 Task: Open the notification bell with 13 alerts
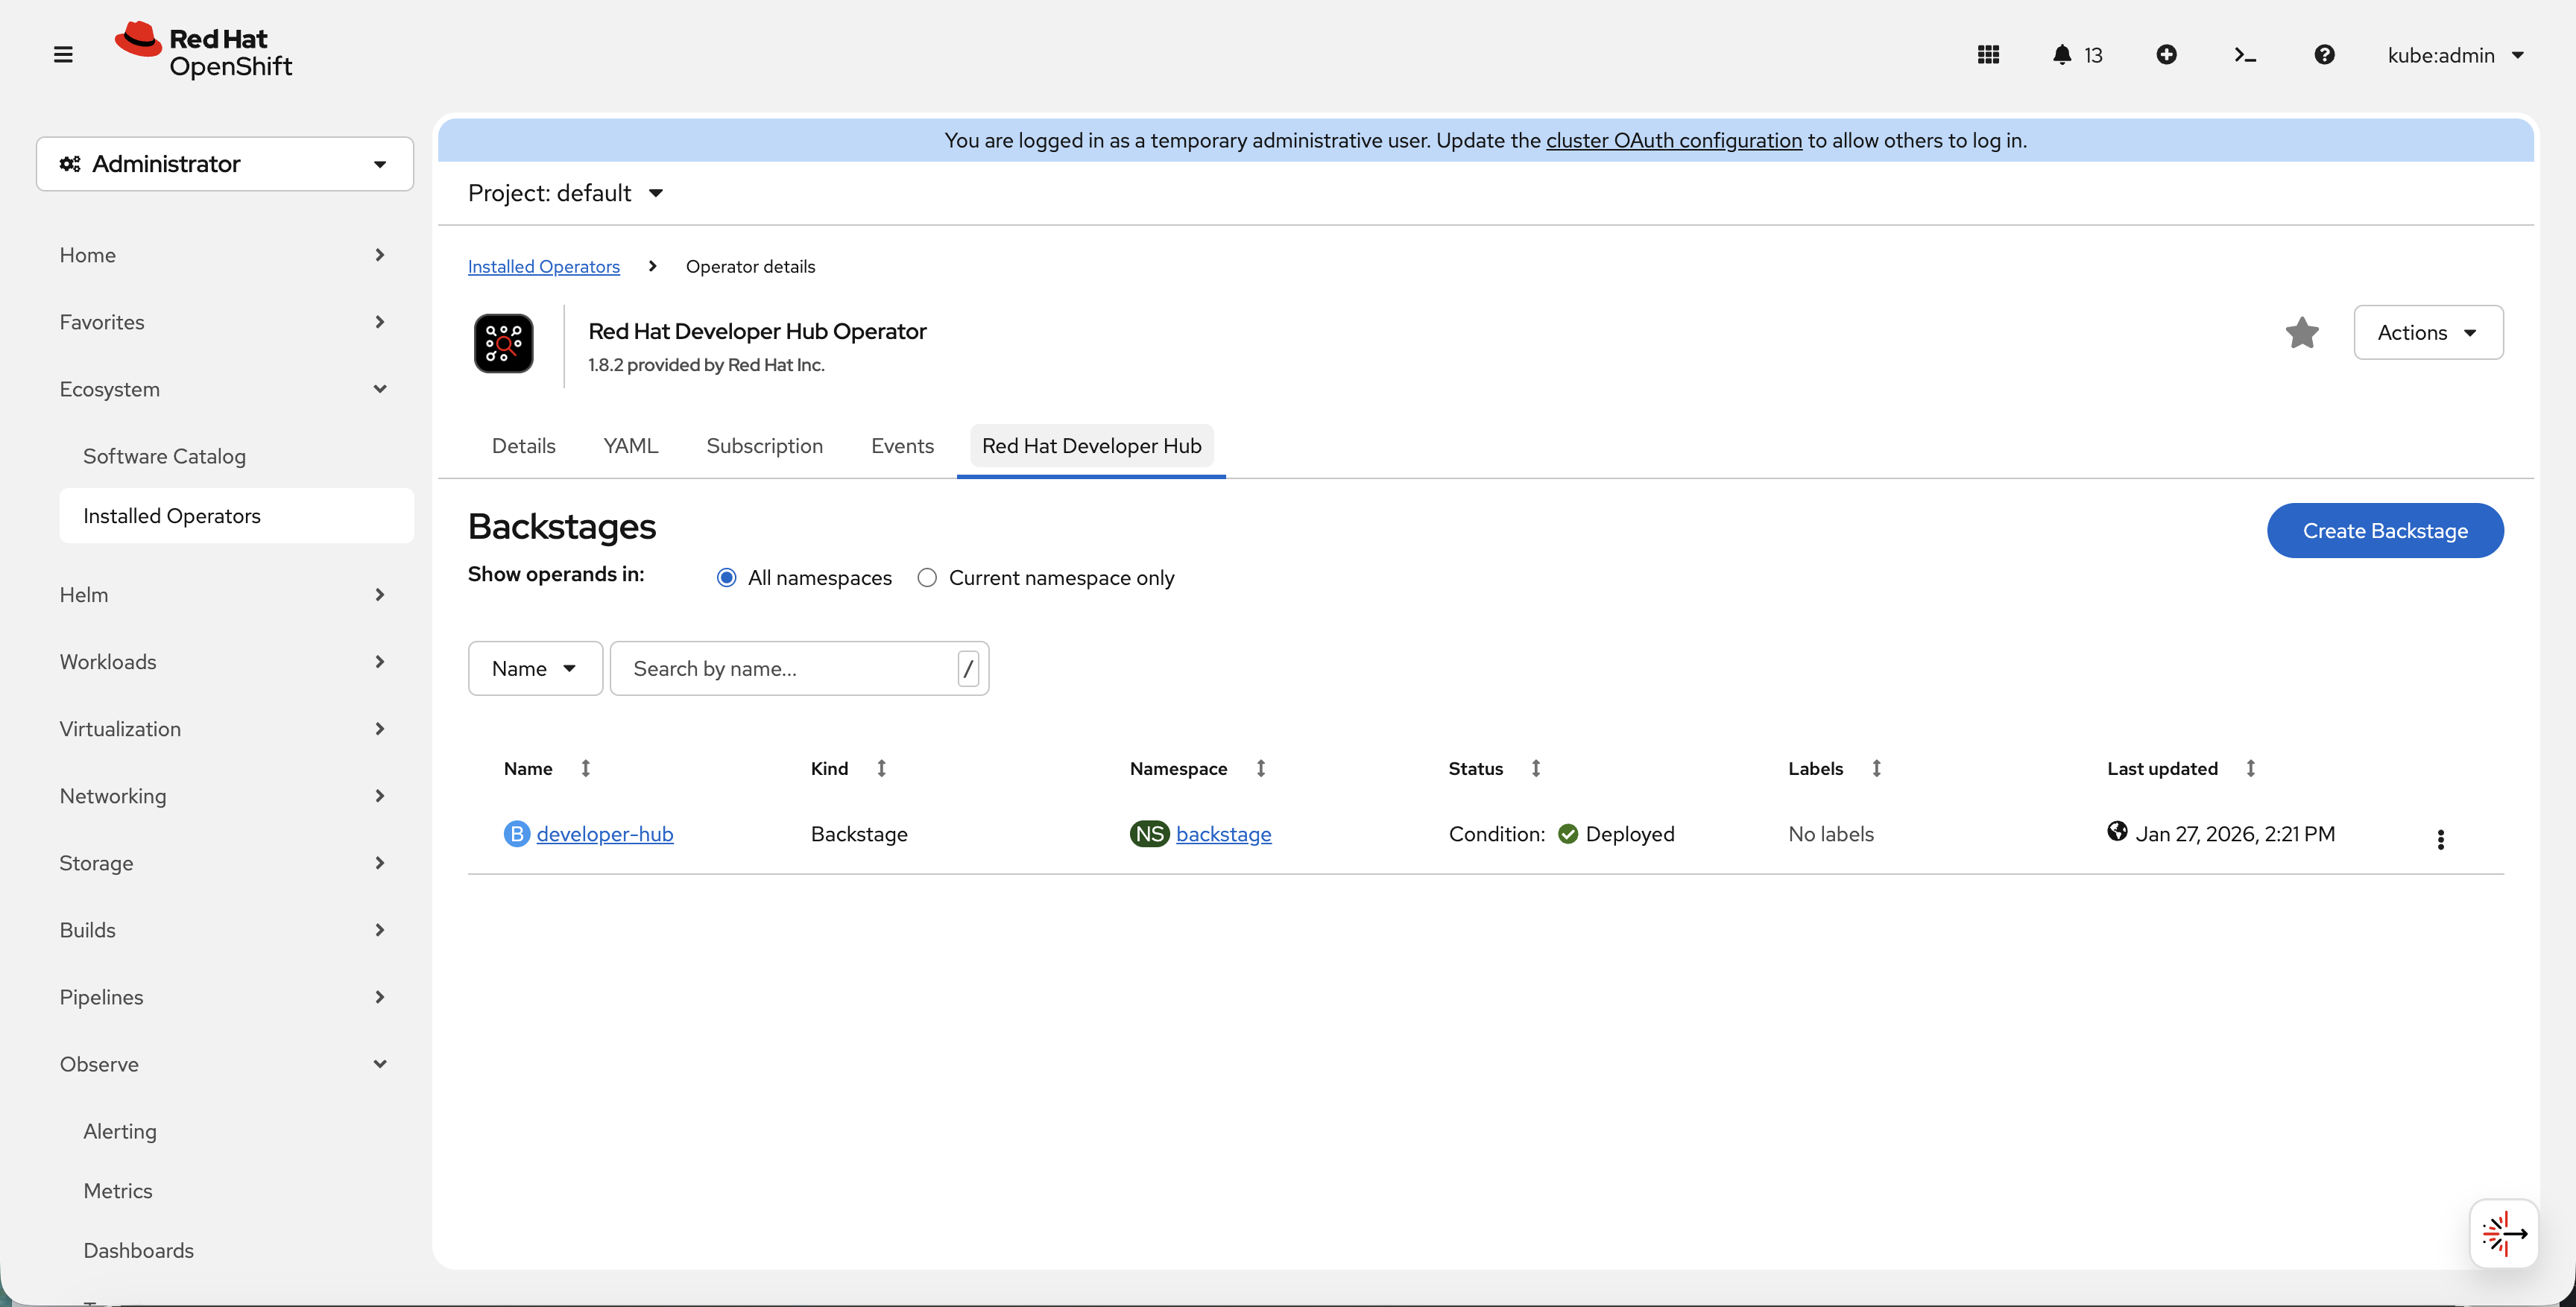click(2063, 55)
